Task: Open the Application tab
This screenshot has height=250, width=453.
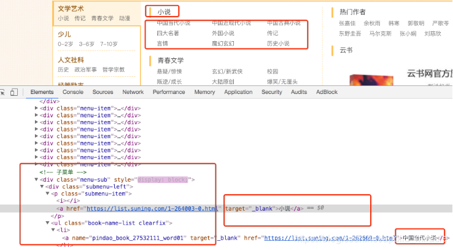Action: (x=238, y=92)
